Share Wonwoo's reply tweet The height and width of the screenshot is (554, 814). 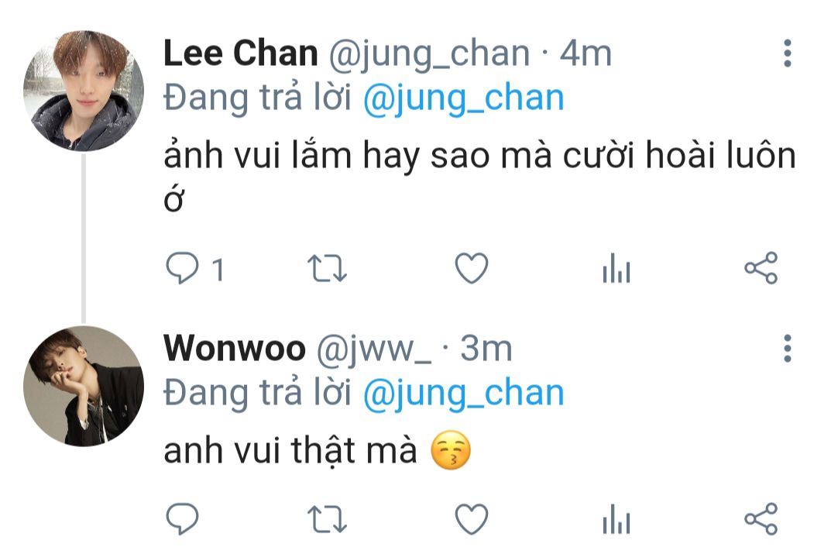click(x=761, y=518)
